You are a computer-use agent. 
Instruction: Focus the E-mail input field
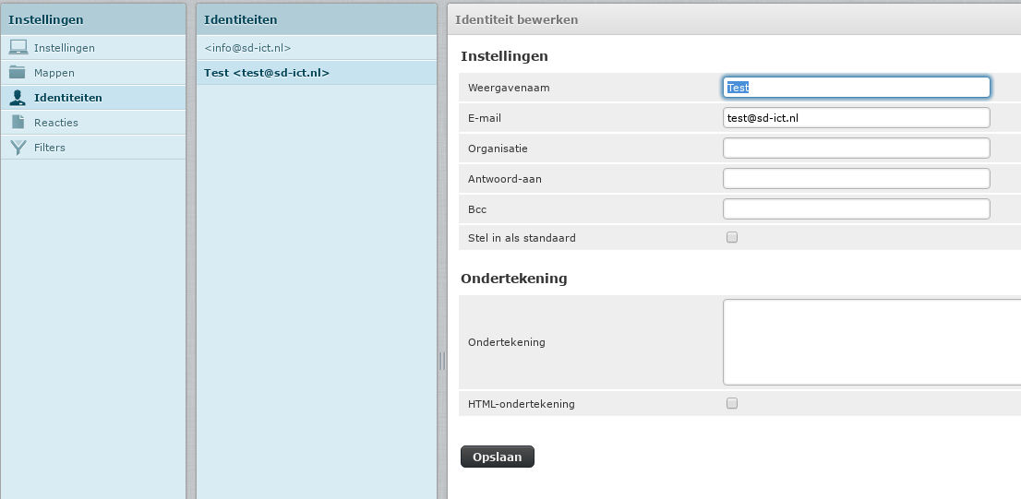pos(857,118)
